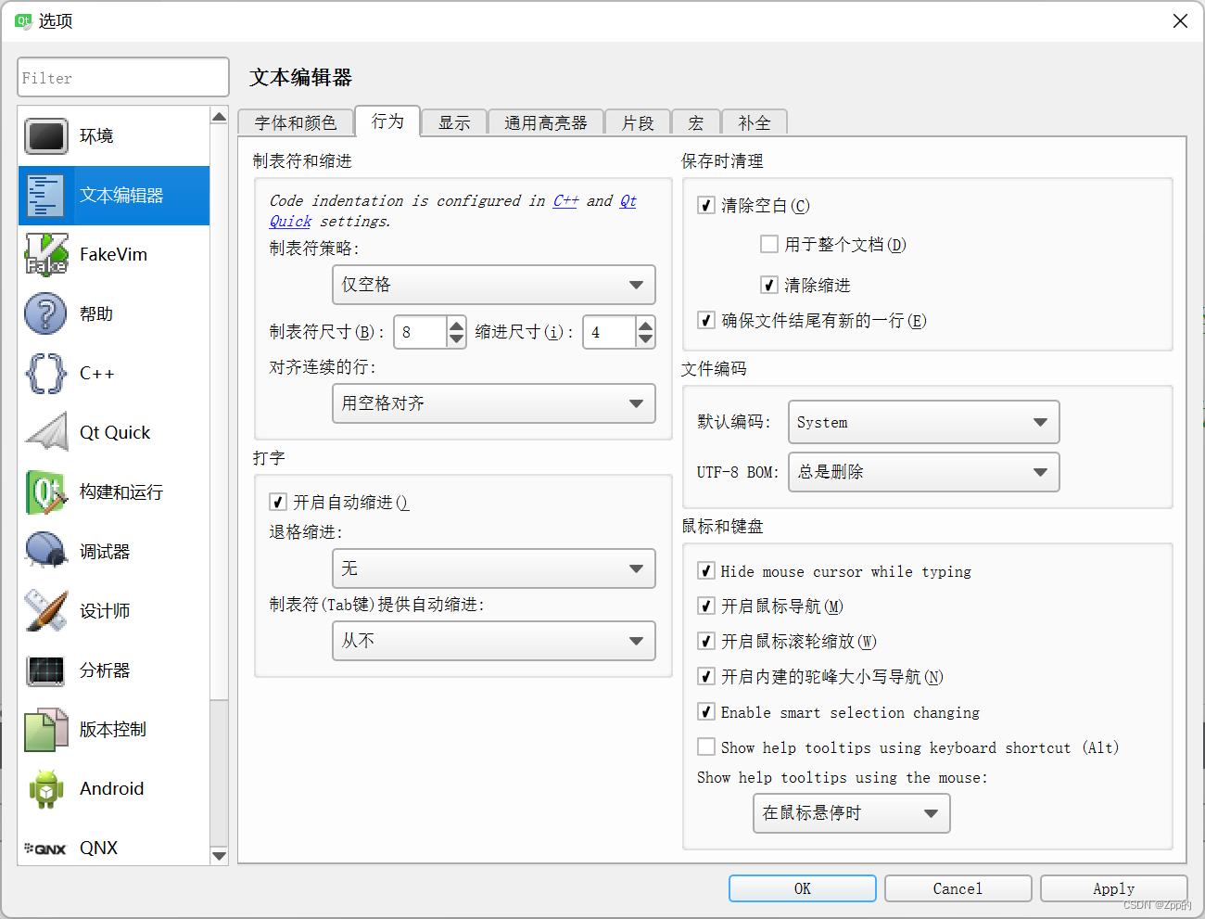Enable 用于整个文档(D) checkbox
Screen dimensions: 1205x919
click(x=769, y=243)
